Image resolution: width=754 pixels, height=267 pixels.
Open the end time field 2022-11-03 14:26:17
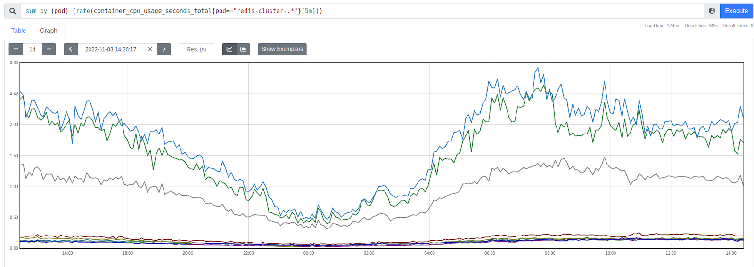111,49
